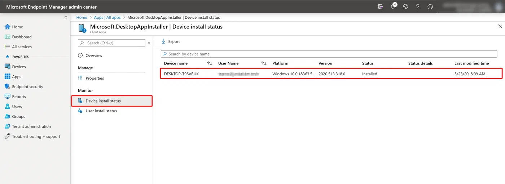Sort by the User Name sort arrows

(264, 63)
